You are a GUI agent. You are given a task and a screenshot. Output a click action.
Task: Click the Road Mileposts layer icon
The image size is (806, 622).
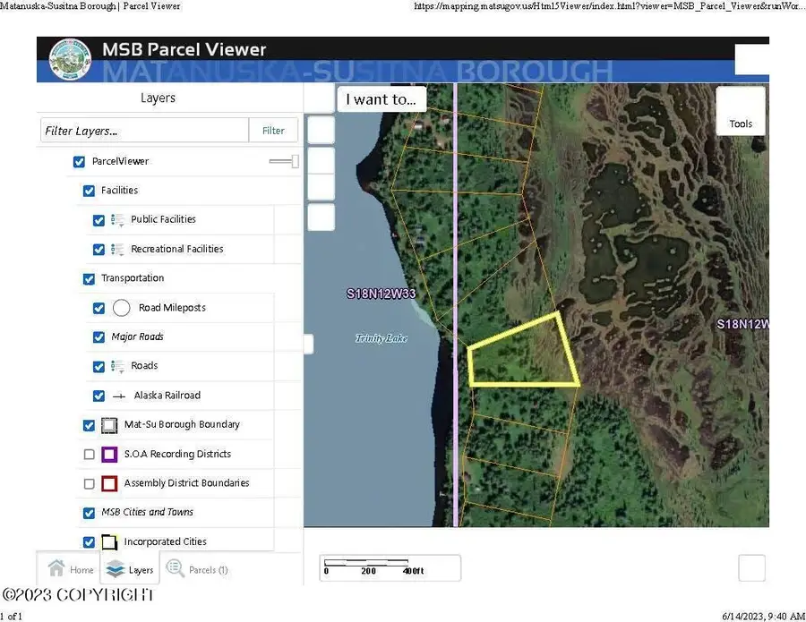point(121,307)
